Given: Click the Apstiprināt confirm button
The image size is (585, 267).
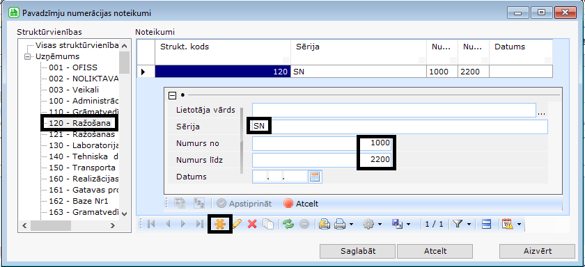Looking at the screenshot, I should click(244, 204).
